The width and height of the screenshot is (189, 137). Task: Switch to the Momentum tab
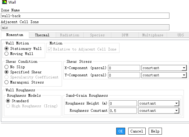pos(15,35)
